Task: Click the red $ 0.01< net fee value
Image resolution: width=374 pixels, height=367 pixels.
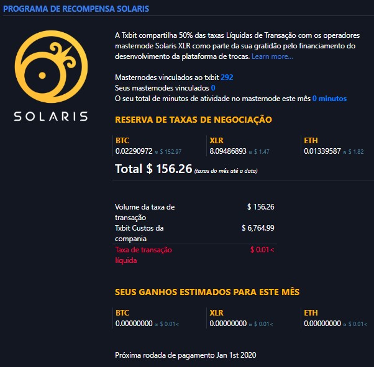Action: tap(262, 250)
